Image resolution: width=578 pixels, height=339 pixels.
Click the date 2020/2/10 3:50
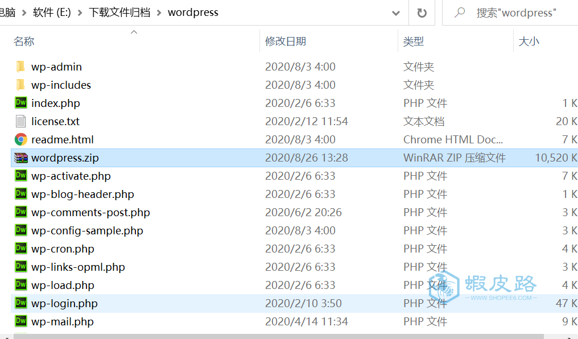click(x=303, y=303)
